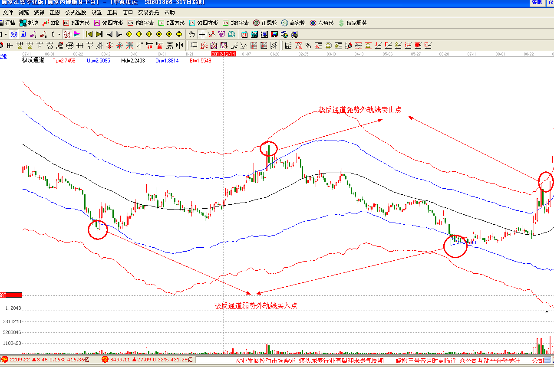Open the 交易委托 trade order menu
554x367 pixels.
pyautogui.click(x=148, y=13)
